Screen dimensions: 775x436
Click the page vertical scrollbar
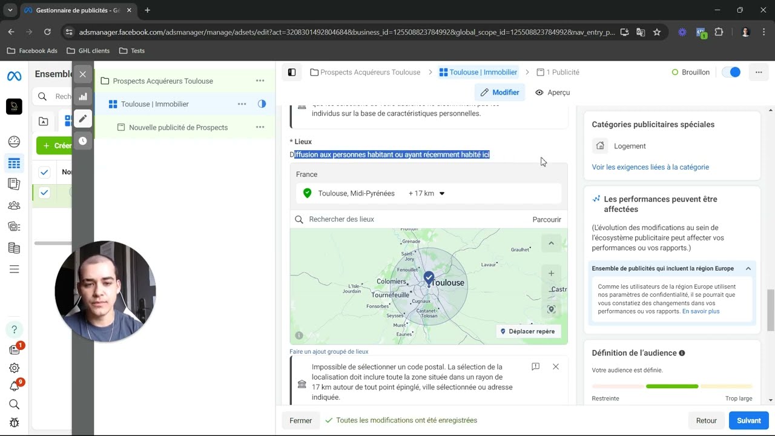(x=771, y=310)
